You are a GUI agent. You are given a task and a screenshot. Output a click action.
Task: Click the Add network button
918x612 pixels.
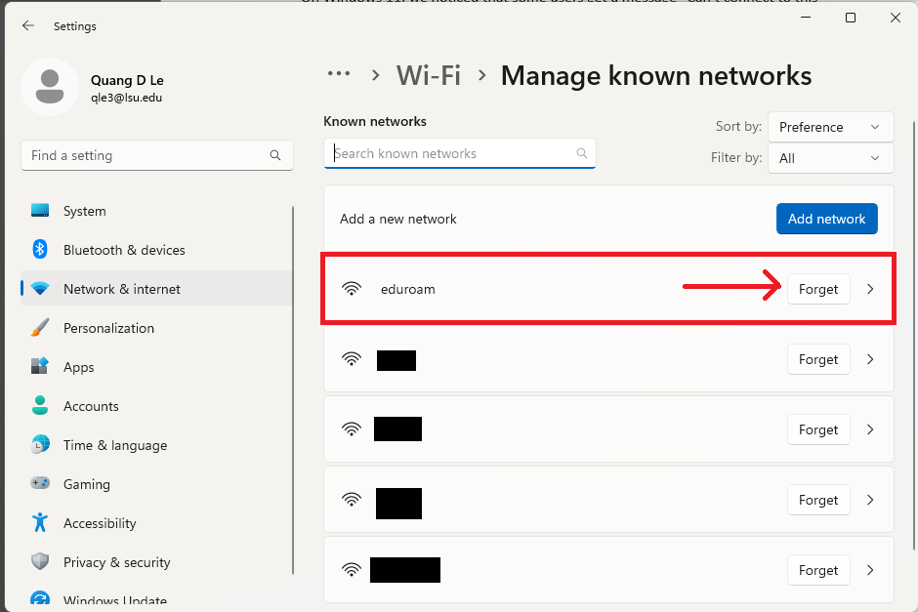pyautogui.click(x=826, y=219)
